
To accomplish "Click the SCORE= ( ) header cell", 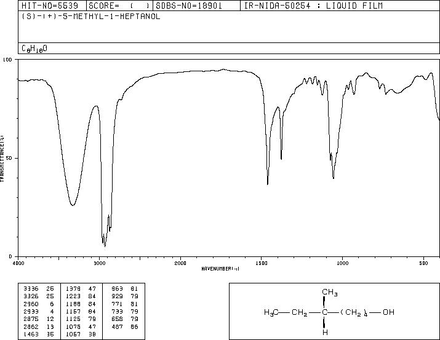I will [119, 6].
